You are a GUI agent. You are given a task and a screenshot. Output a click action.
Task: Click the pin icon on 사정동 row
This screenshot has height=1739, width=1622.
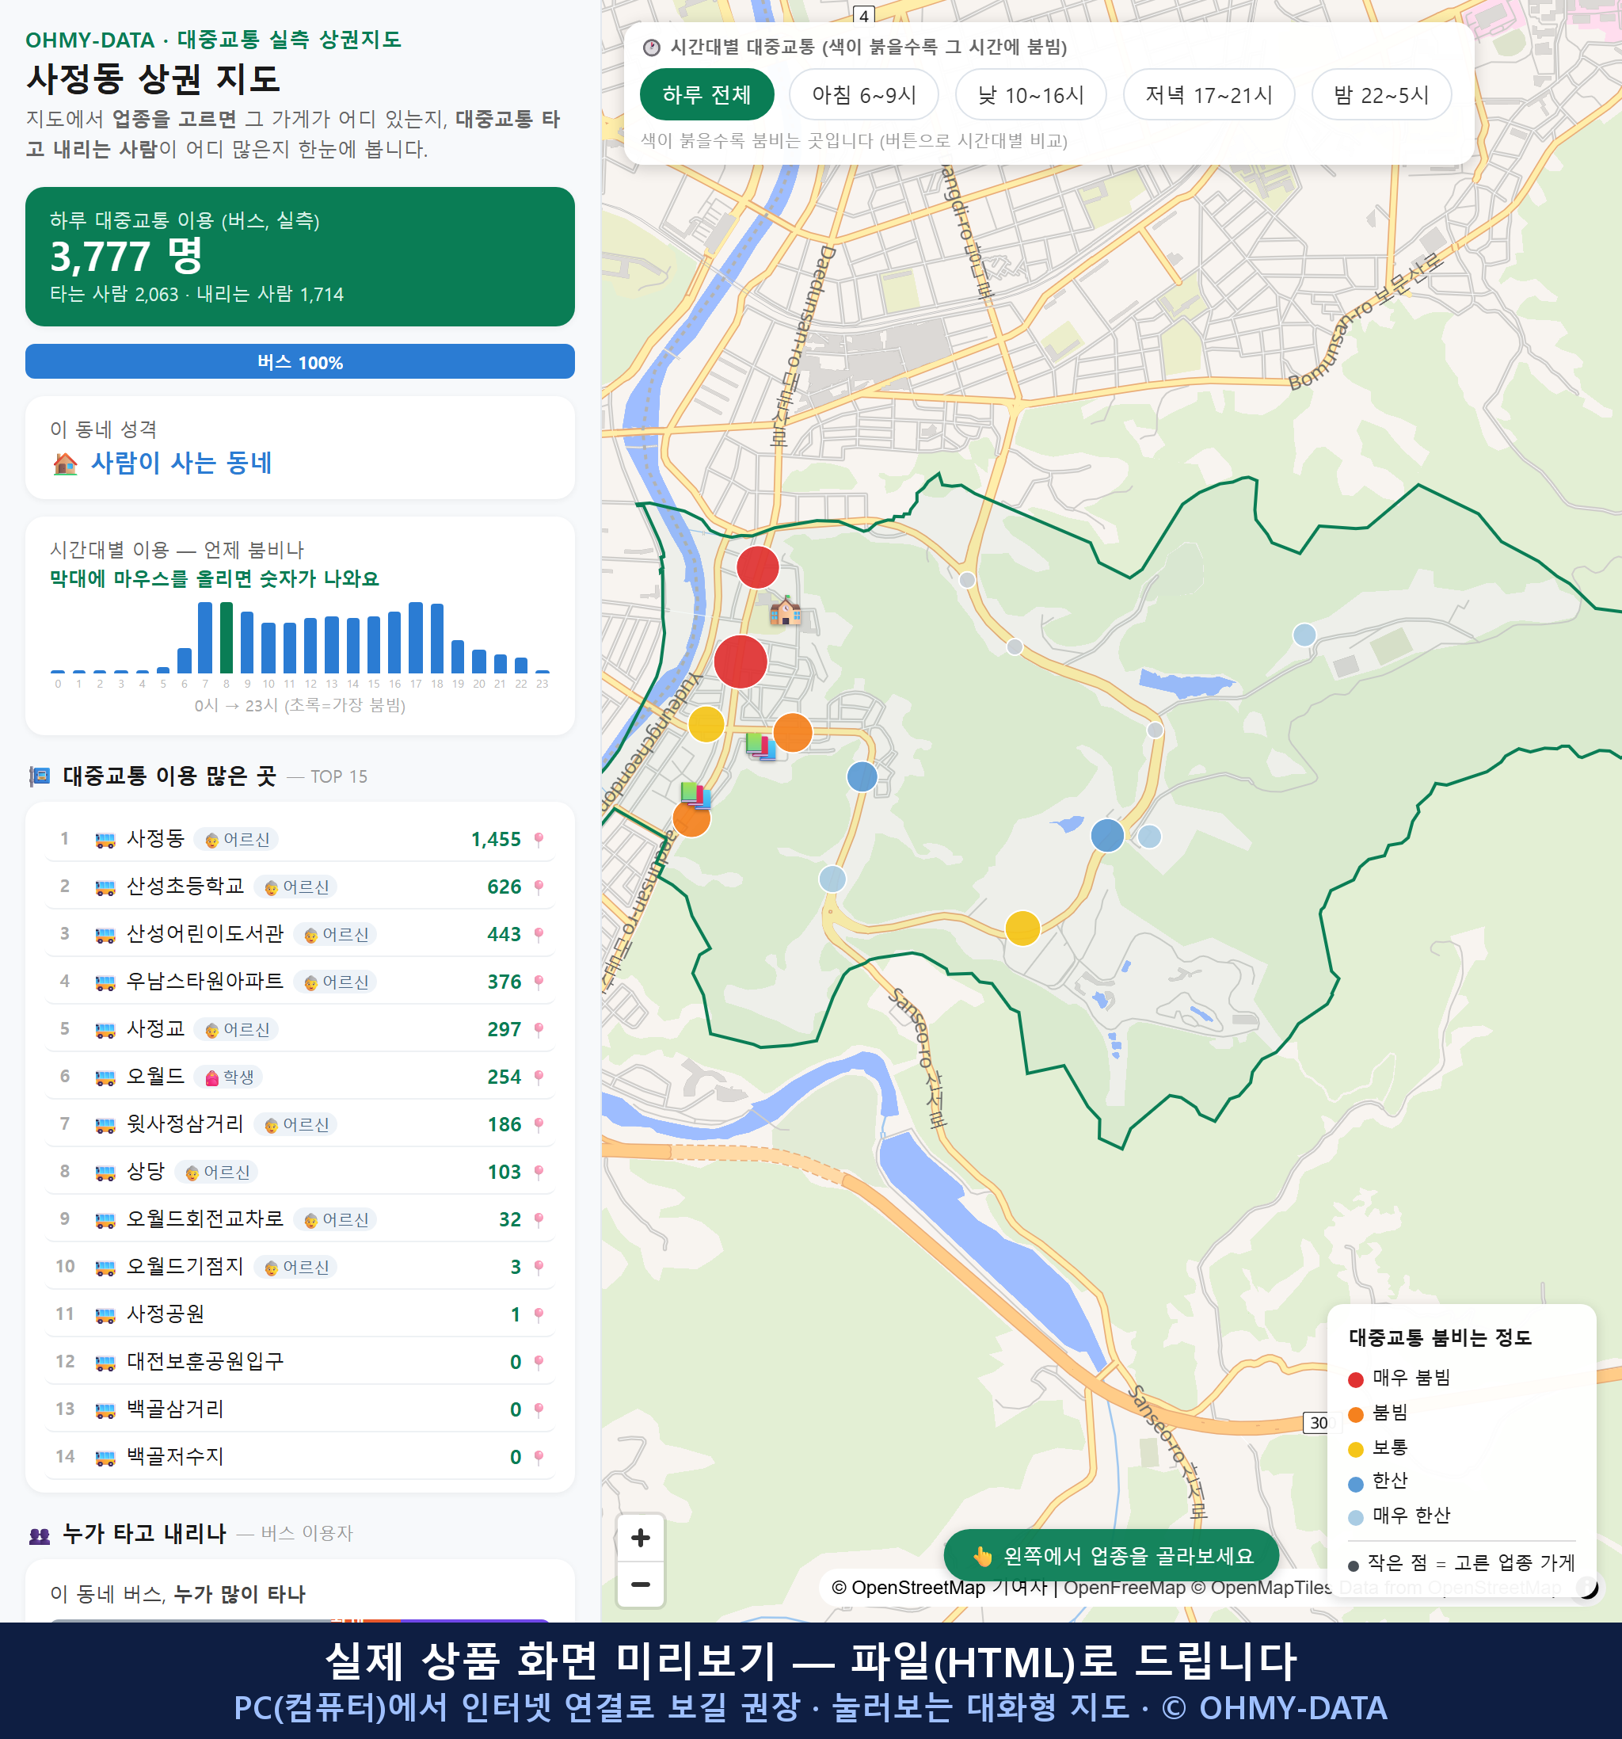pyautogui.click(x=539, y=840)
